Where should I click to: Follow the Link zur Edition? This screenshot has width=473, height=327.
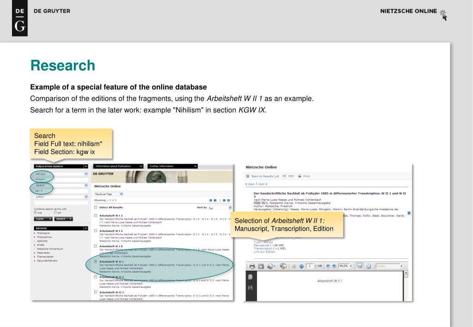coord(264,252)
